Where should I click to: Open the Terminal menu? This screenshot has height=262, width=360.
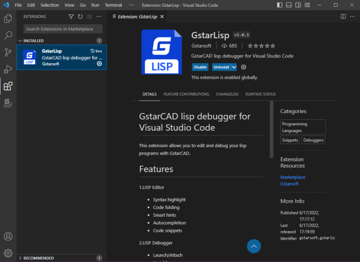pos(113,5)
